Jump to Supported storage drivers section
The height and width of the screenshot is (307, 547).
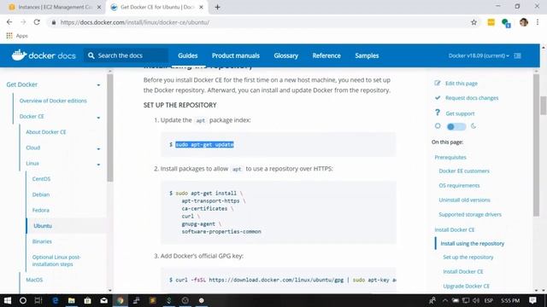[470, 215]
